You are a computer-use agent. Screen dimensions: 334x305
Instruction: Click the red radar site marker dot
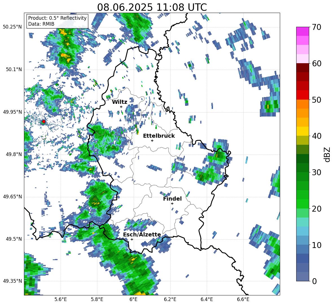pos(44,122)
